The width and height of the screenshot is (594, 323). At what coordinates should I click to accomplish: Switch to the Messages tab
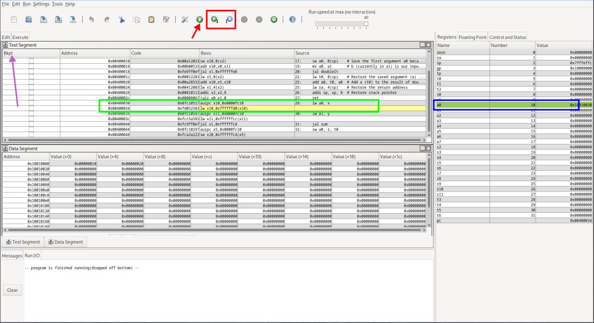pos(12,256)
